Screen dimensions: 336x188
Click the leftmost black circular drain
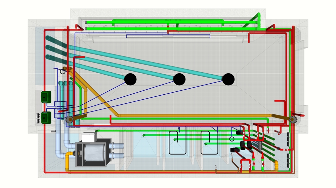click(130, 79)
